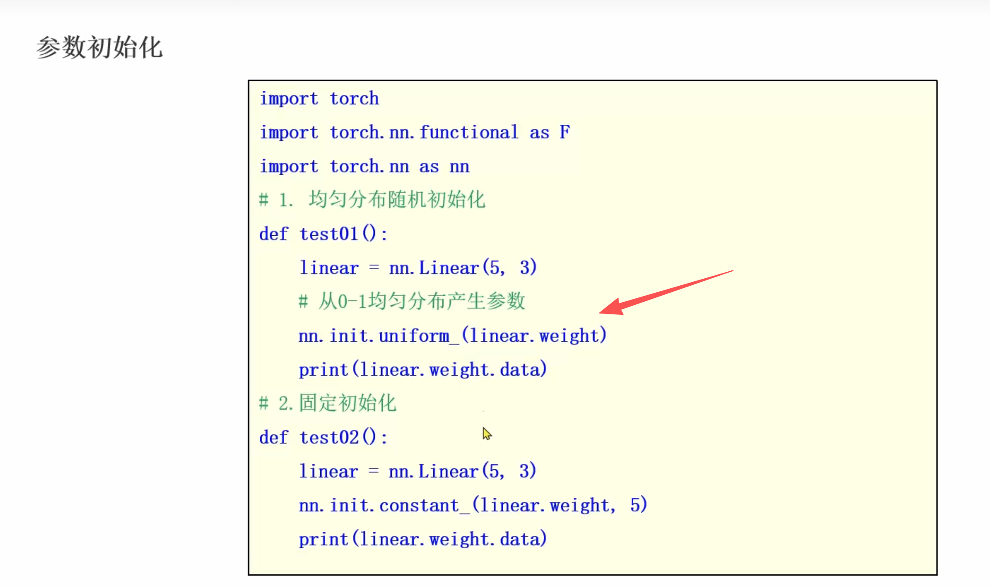Click the mouse pointer icon near test02
The image size is (990, 587).
[487, 434]
